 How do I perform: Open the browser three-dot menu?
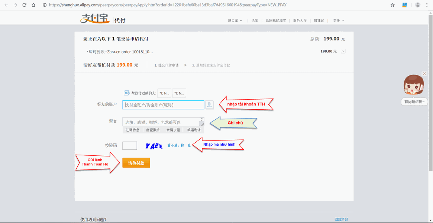(x=427, y=5)
